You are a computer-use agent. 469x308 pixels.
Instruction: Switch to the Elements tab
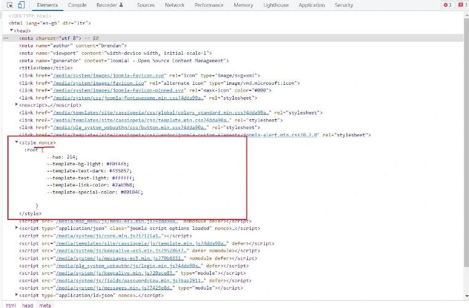pyautogui.click(x=47, y=5)
